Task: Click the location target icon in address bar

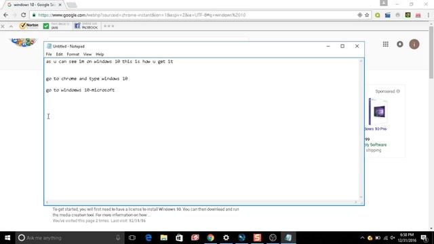Action: (x=360, y=15)
